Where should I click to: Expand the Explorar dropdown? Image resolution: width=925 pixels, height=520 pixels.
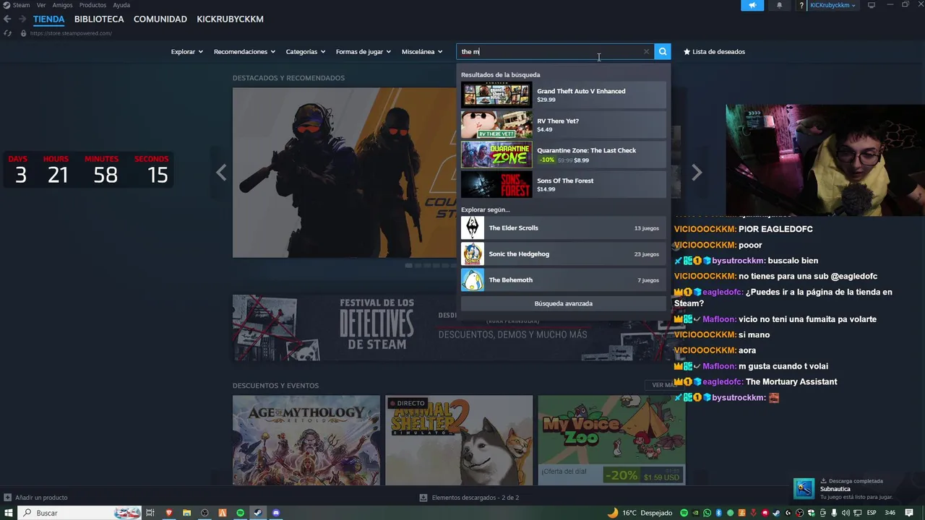[x=186, y=51]
